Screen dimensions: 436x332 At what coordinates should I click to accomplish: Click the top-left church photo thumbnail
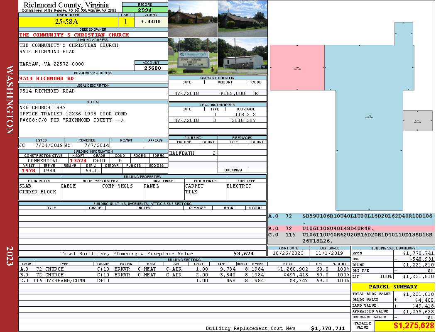tap(193, 19)
